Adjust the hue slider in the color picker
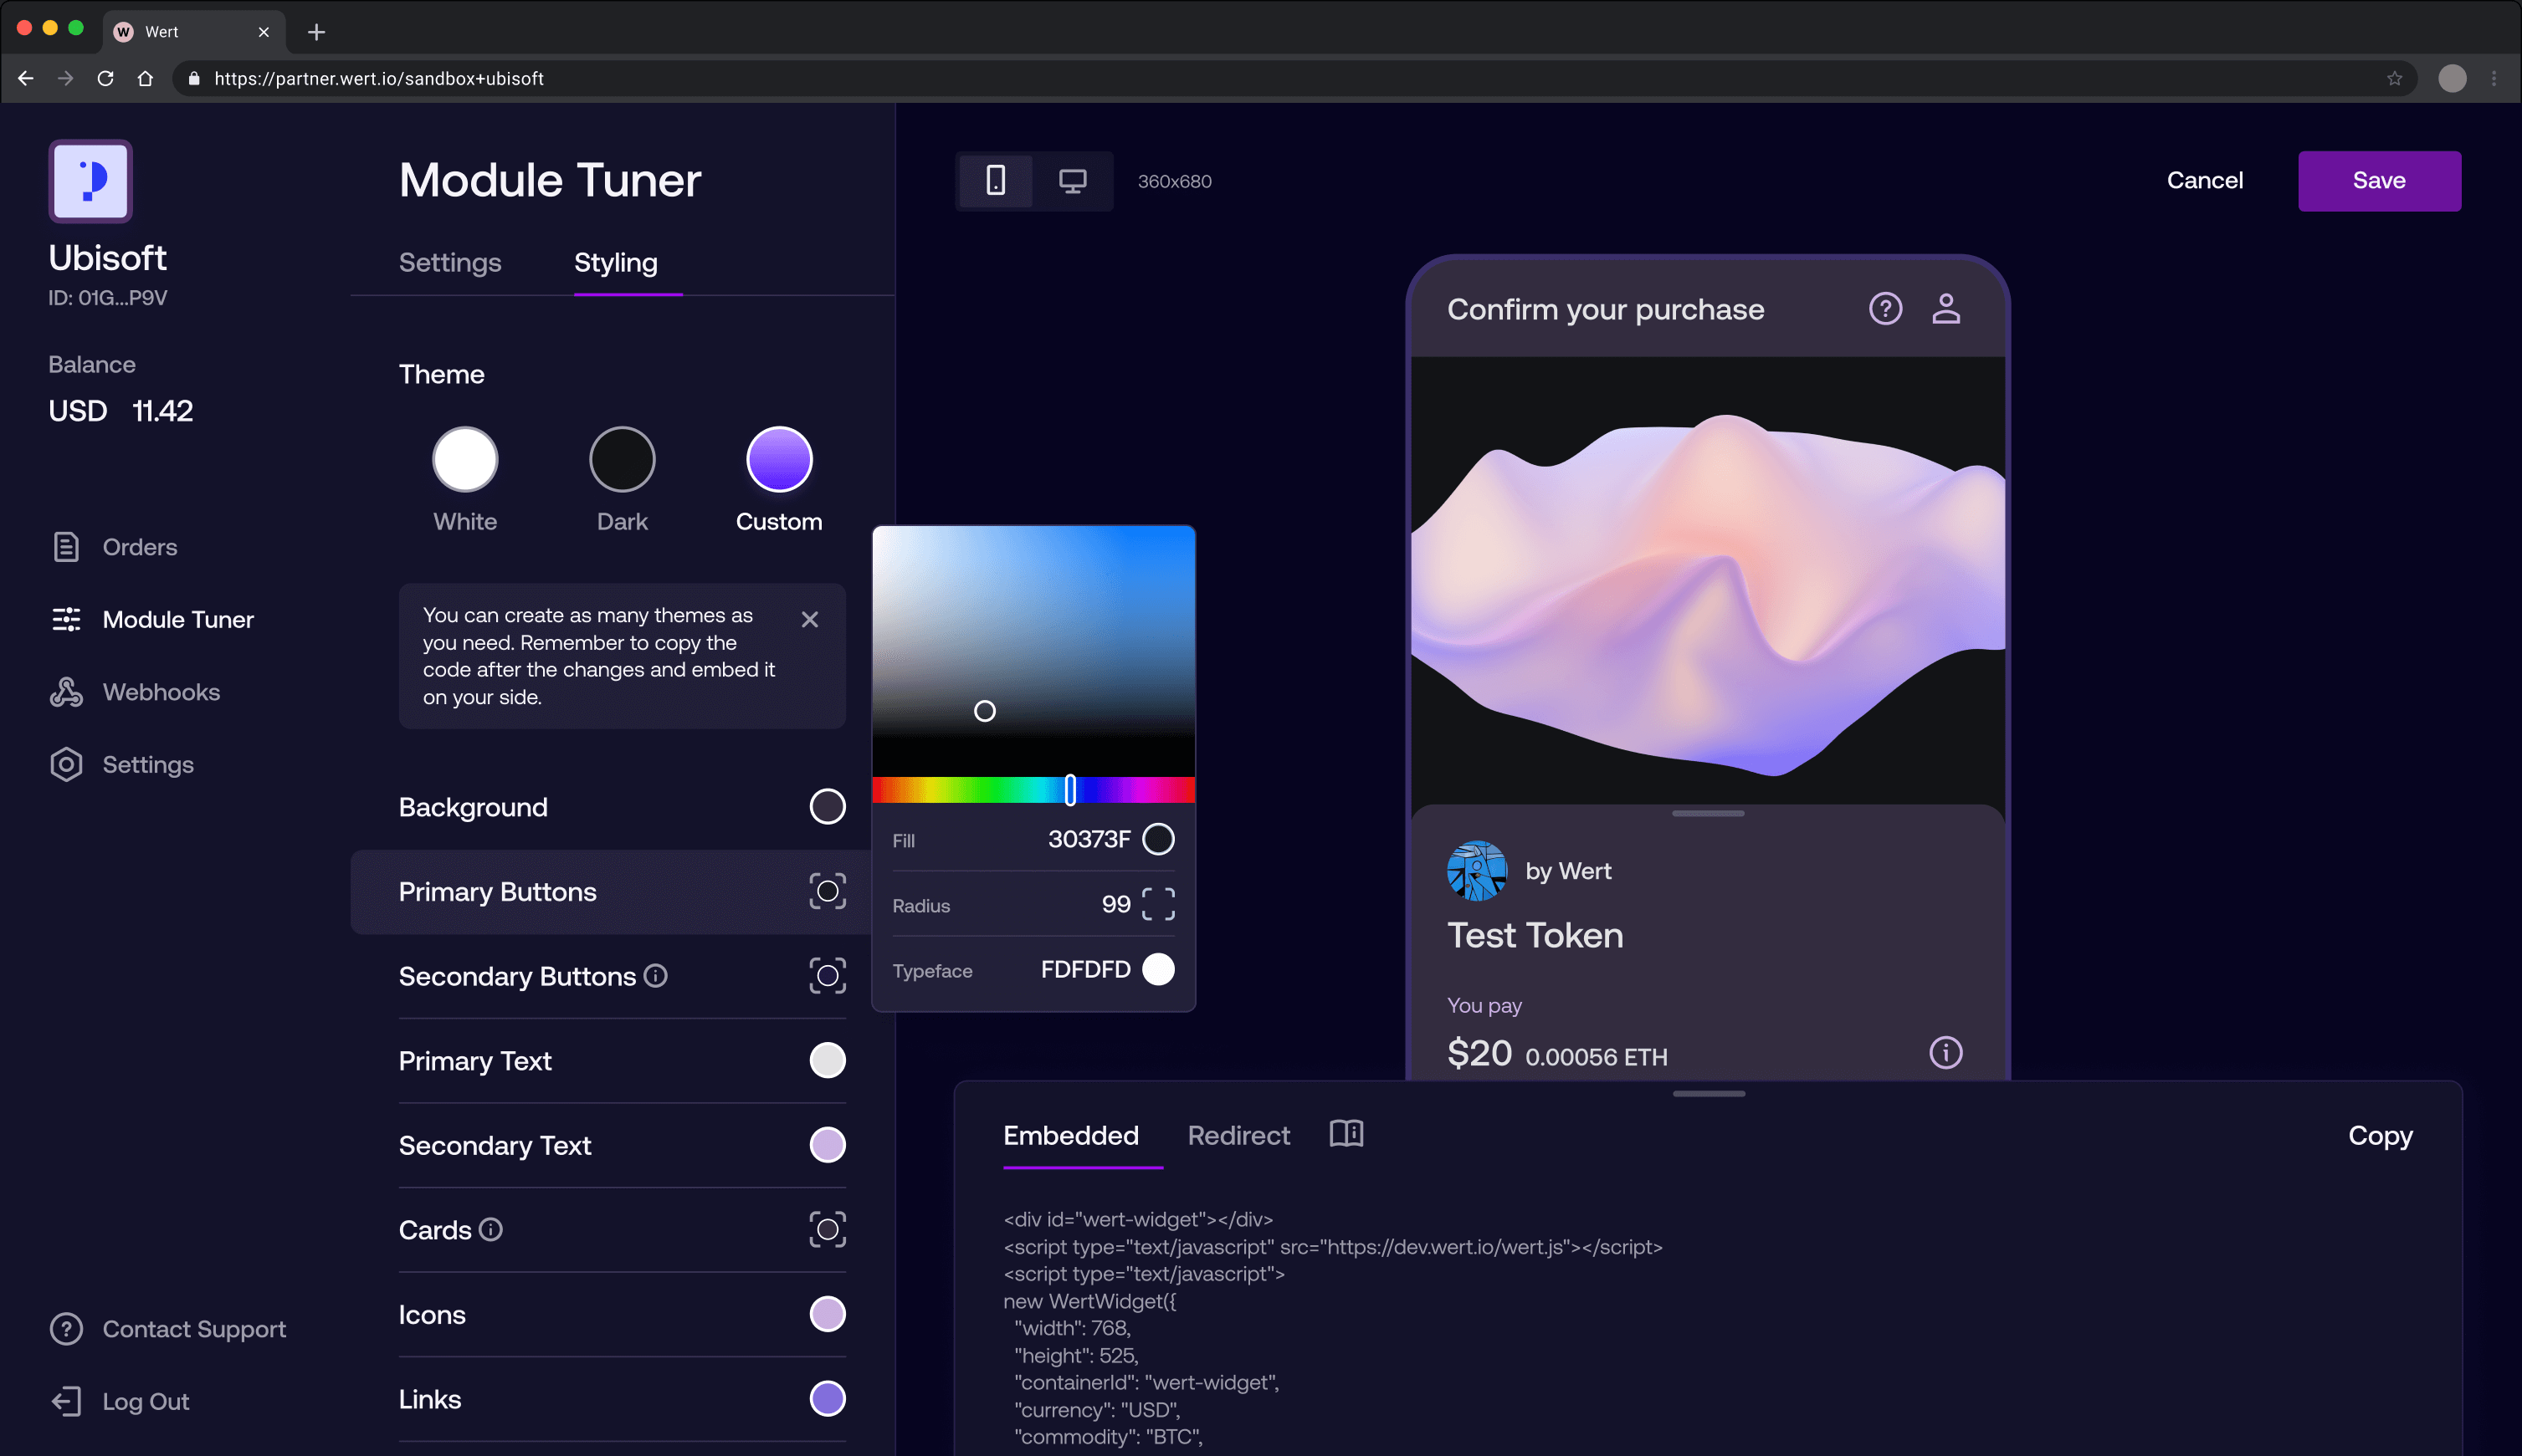This screenshot has height=1456, width=2522. click(1069, 790)
